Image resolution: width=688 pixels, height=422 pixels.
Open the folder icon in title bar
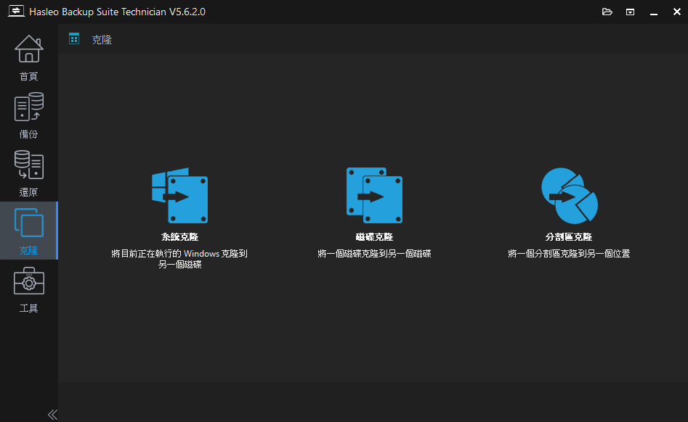(607, 12)
